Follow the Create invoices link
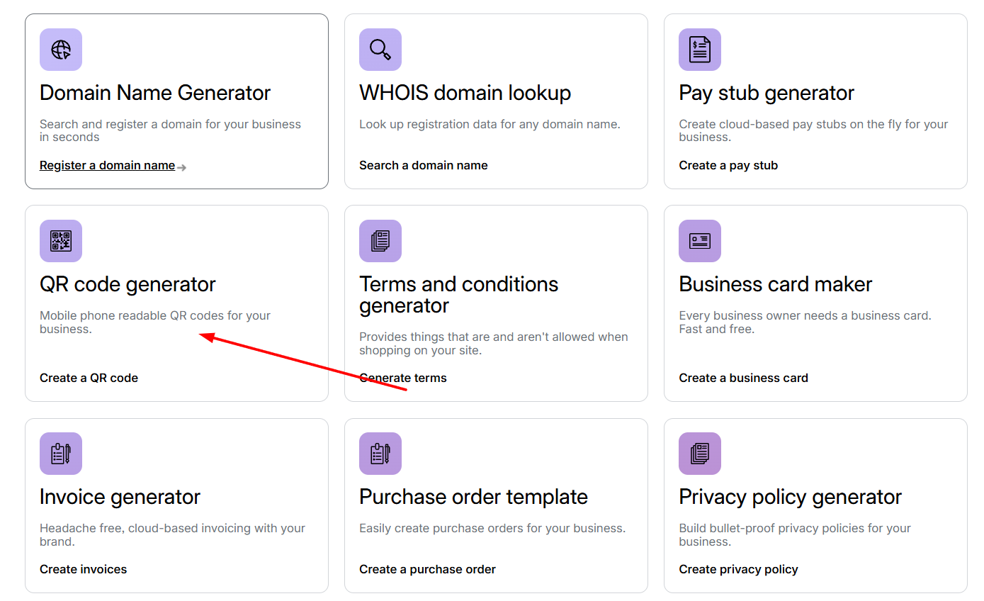 pos(84,569)
